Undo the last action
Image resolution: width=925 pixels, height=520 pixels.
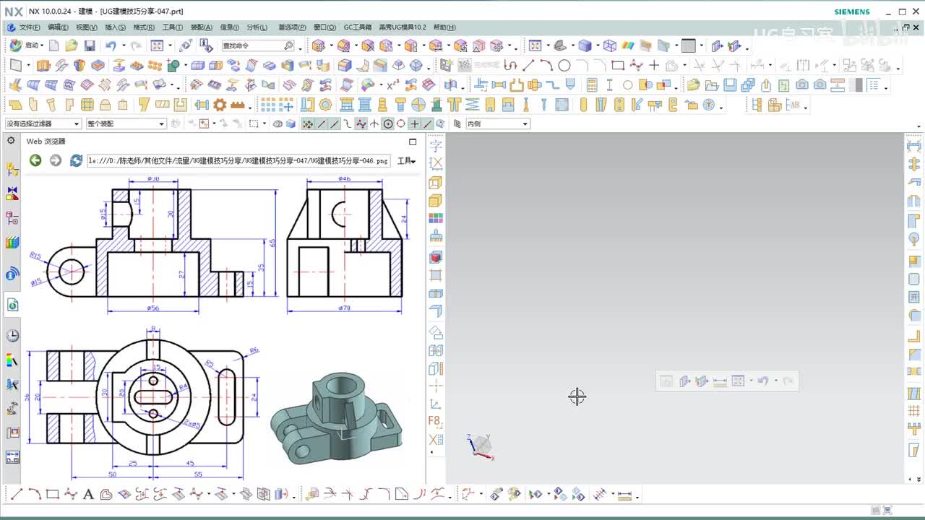[111, 45]
